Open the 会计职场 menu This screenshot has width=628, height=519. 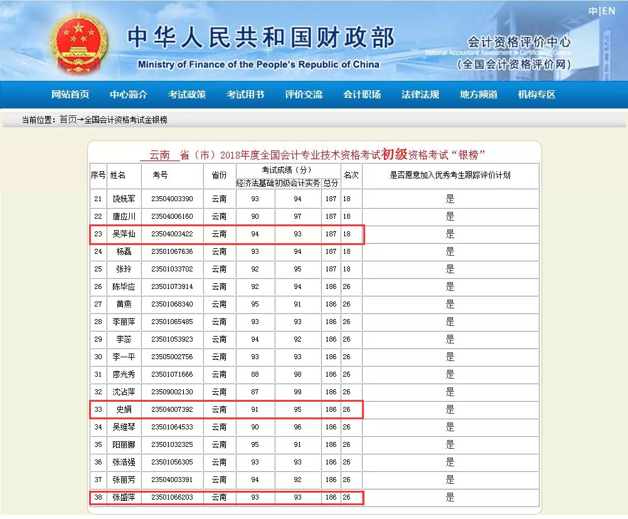tap(361, 95)
